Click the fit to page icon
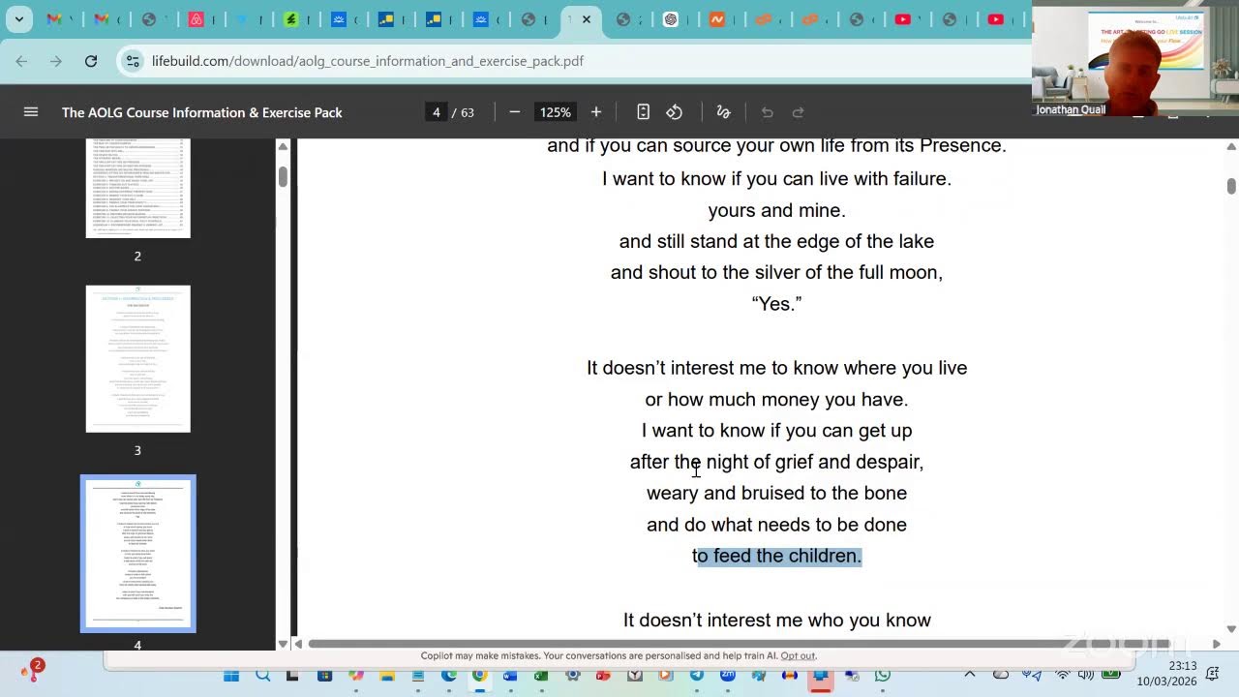The height and width of the screenshot is (697, 1239). coord(643,112)
